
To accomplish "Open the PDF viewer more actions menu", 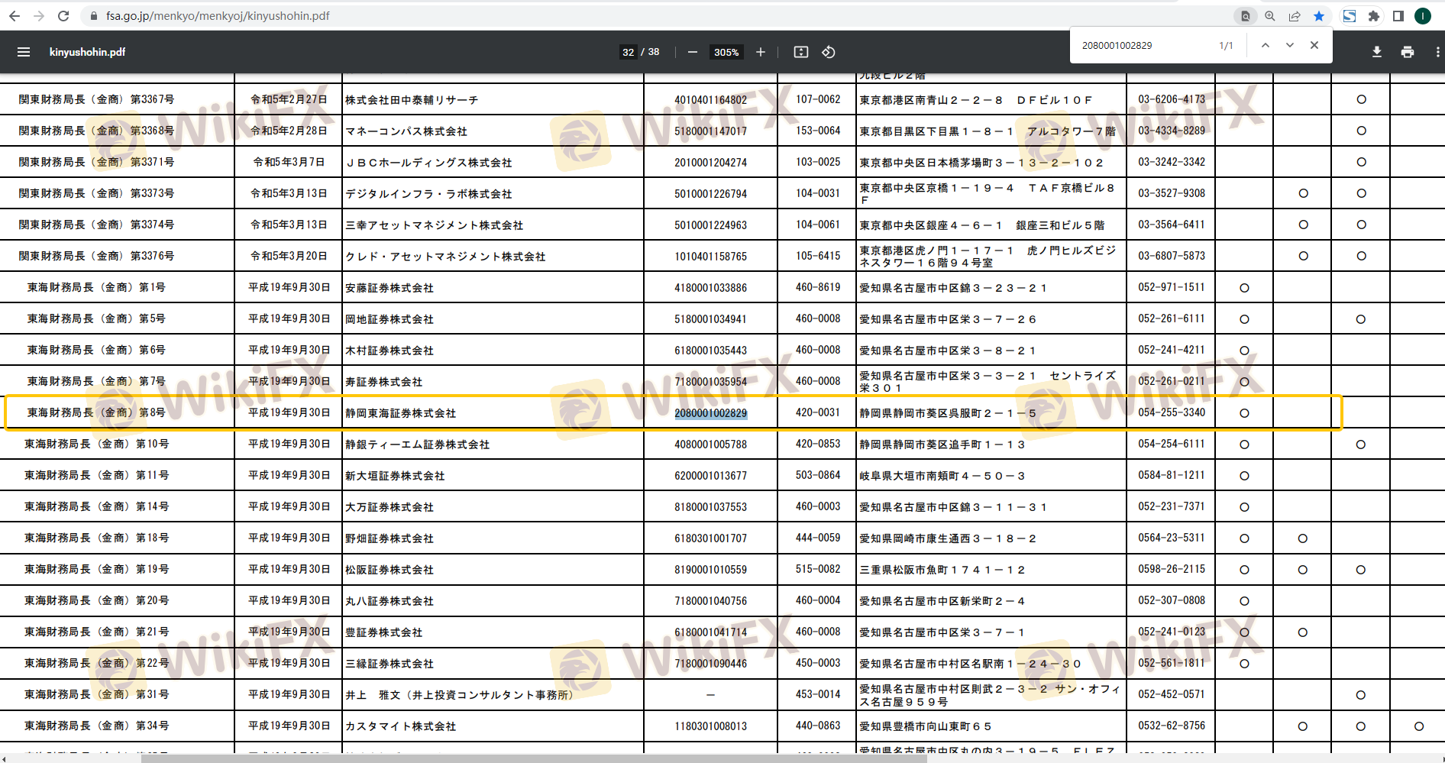I will click(1437, 52).
